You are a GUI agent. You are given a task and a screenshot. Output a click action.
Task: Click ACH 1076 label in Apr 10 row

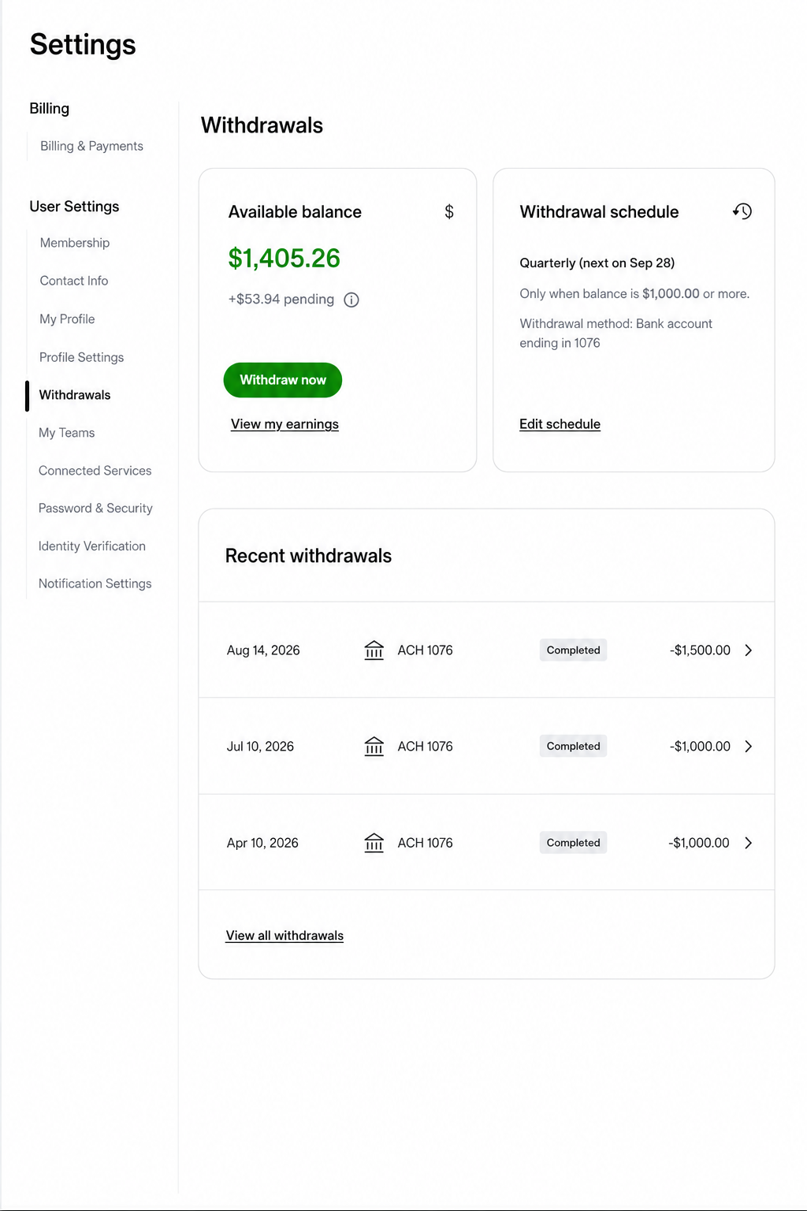coord(425,843)
